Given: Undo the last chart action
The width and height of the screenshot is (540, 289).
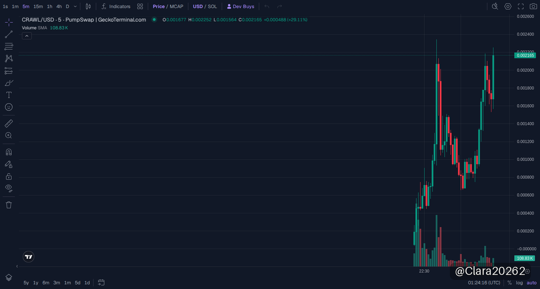Looking at the screenshot, I should tap(267, 6).
